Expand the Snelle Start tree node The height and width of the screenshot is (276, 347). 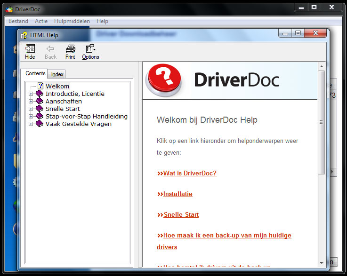click(31, 109)
